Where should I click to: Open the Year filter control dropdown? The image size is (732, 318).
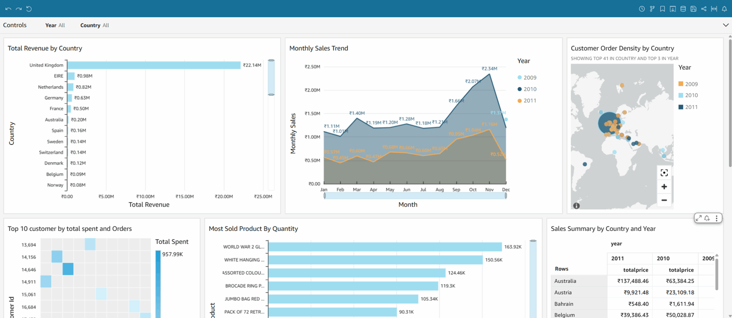[x=55, y=25]
